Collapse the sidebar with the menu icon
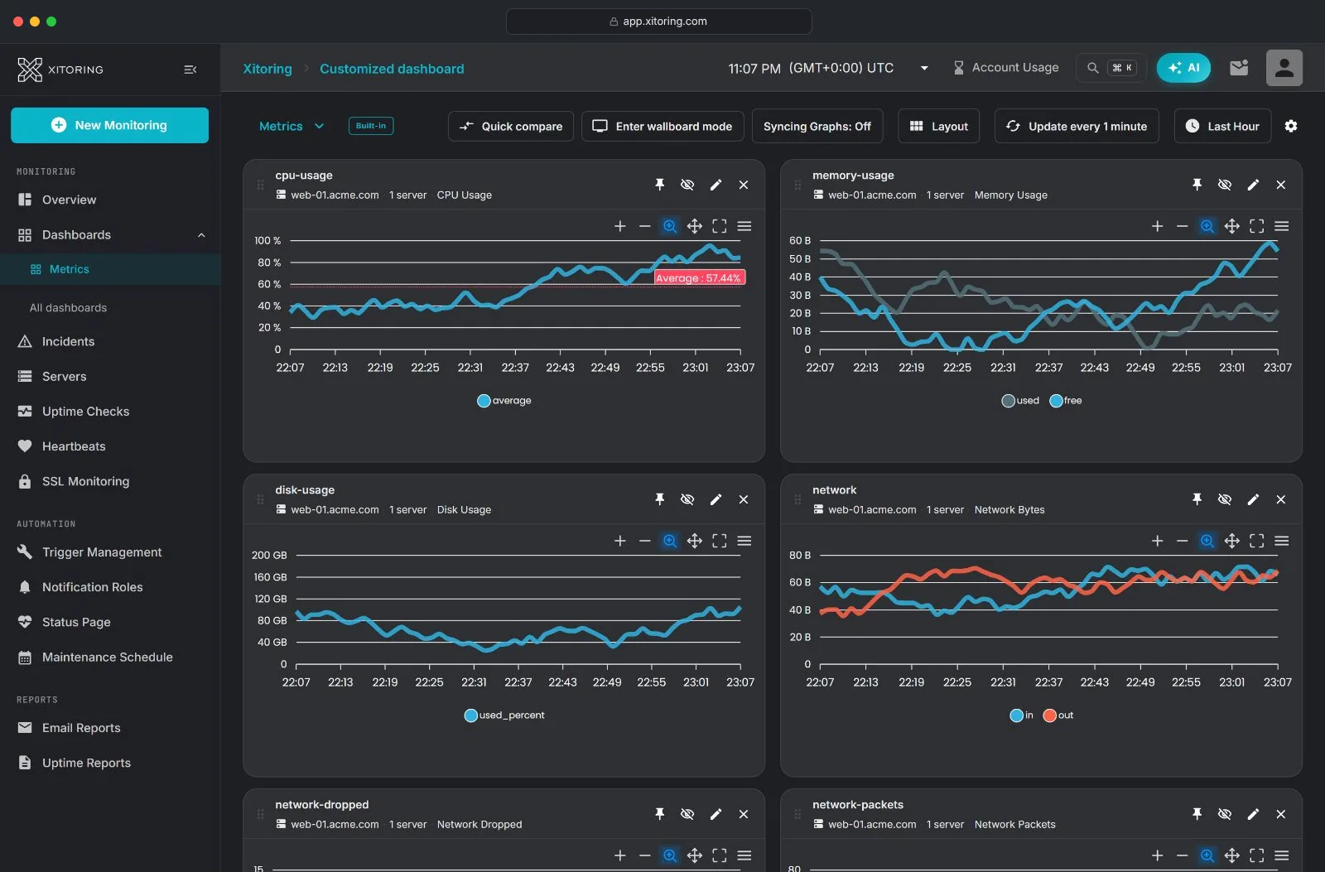 190,70
